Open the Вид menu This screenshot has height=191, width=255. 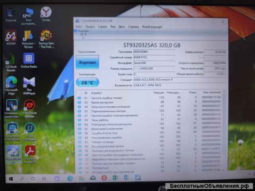point(113,27)
